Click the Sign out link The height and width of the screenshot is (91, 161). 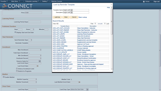156,2
